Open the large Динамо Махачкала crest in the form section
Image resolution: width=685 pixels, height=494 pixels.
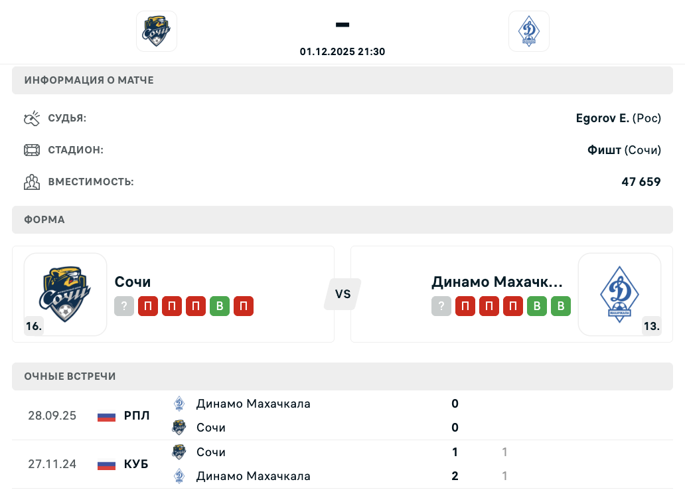(x=619, y=294)
